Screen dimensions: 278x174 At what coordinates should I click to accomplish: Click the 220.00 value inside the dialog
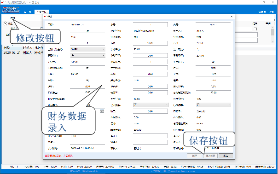[138, 130]
